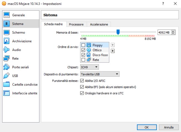Image resolution: width=181 pixels, height=132 pixels.
Task: Expand Dispositivo di puntamento dropdown
Action: point(100,74)
